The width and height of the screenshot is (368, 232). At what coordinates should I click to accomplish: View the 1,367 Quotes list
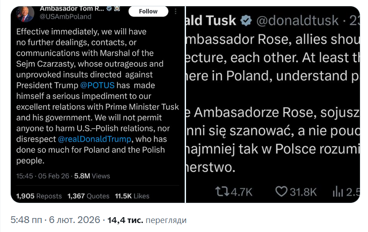pos(89,196)
